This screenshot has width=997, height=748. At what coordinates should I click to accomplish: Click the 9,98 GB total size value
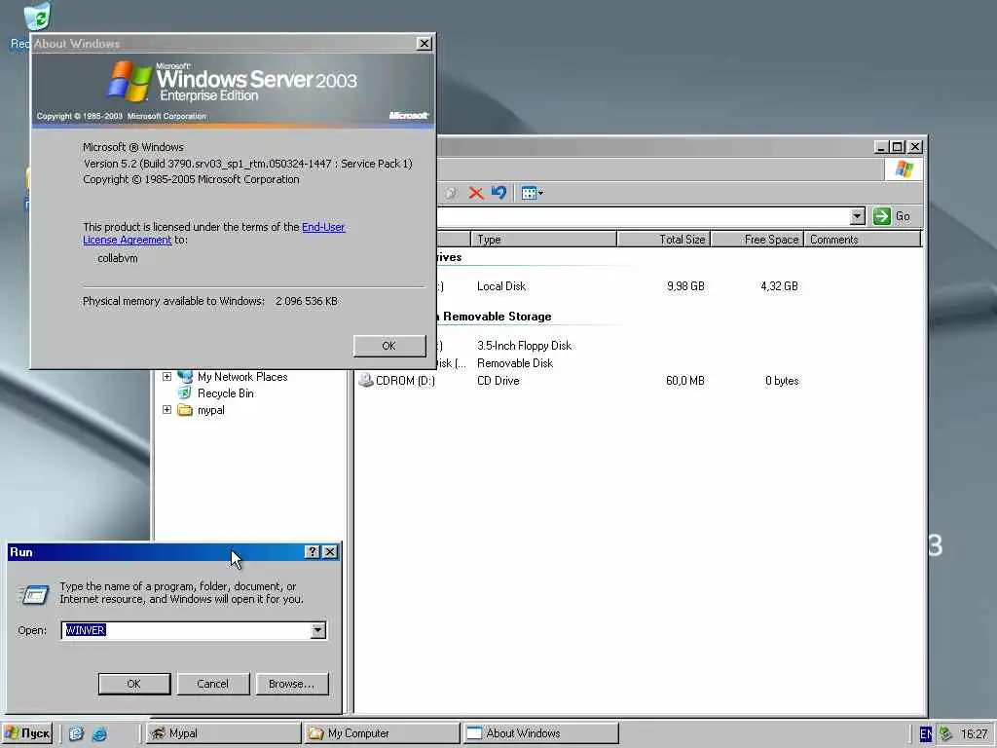pyautogui.click(x=685, y=286)
